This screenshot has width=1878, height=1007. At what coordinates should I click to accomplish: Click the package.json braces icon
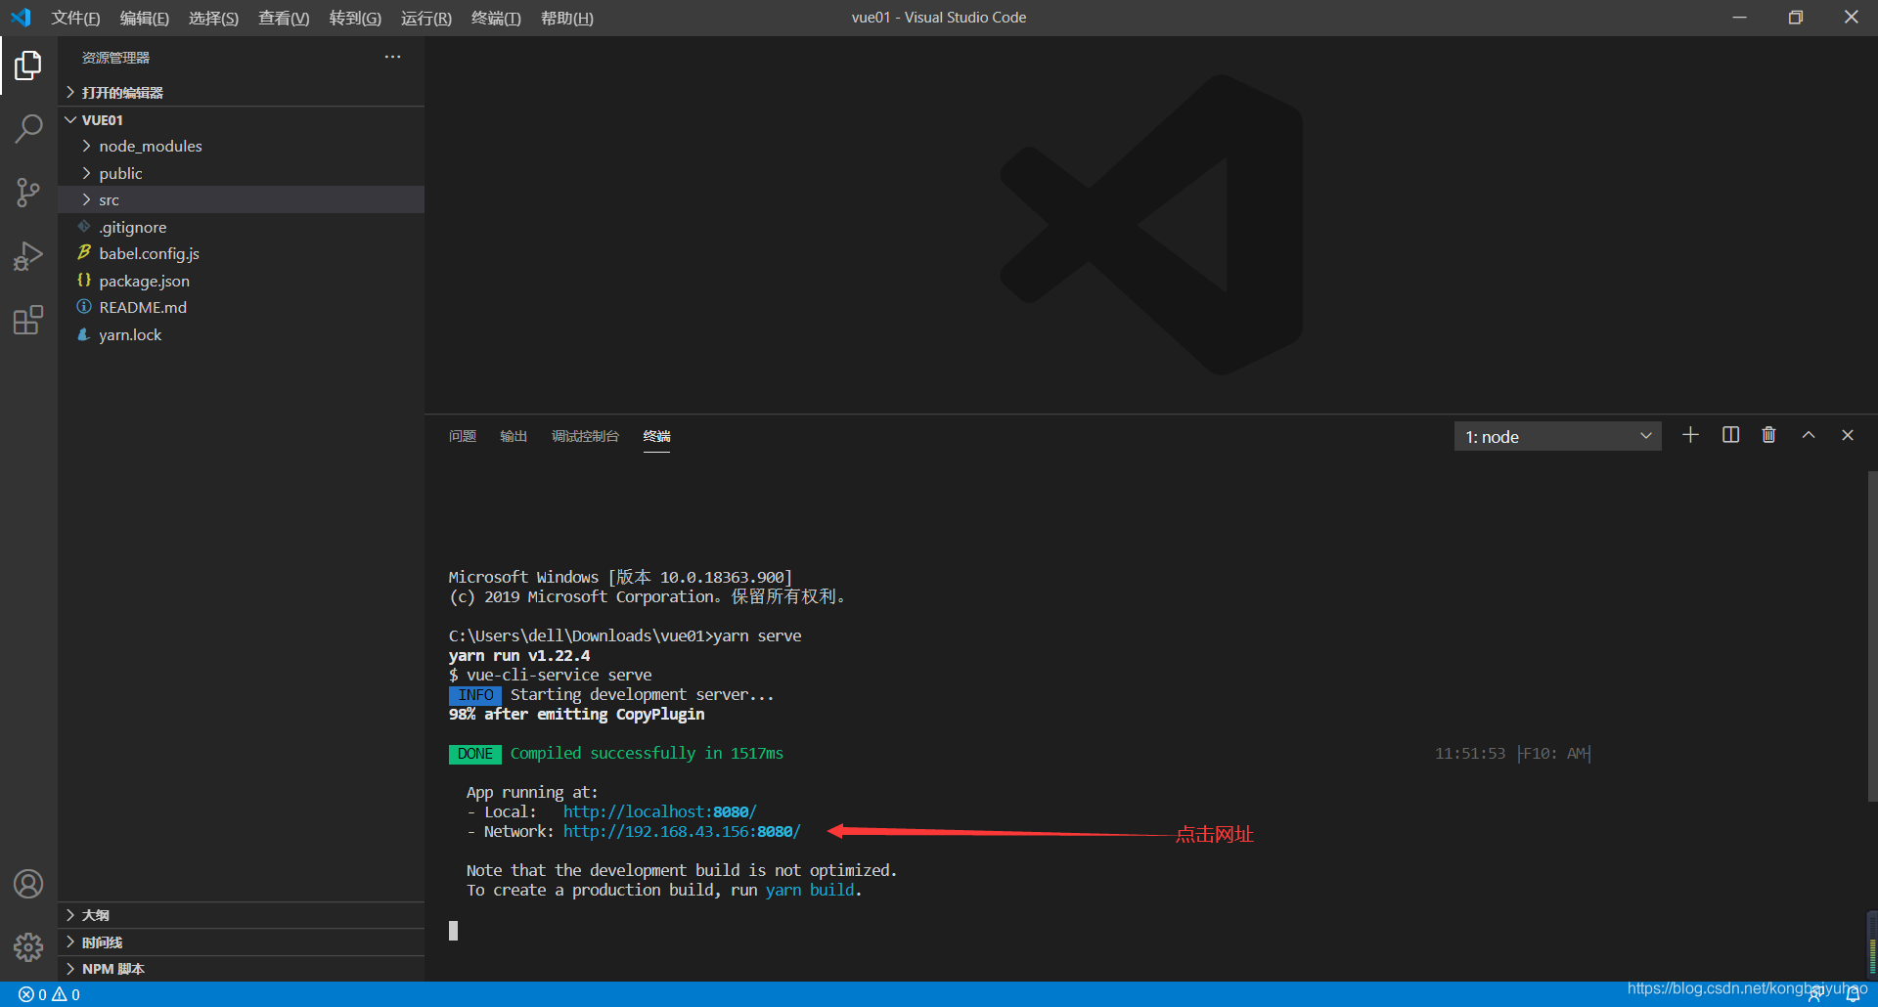click(84, 280)
